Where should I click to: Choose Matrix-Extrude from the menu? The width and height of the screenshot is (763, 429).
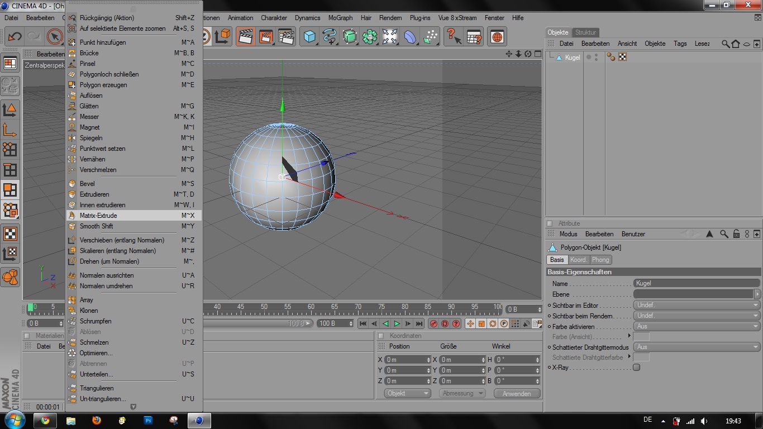pyautogui.click(x=133, y=216)
